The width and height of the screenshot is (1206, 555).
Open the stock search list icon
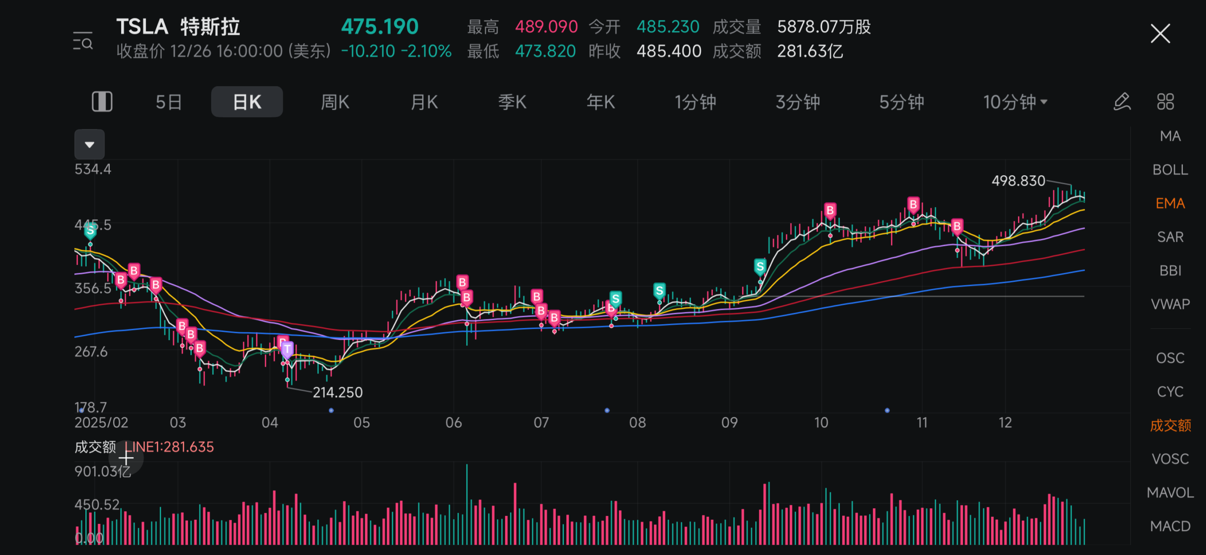coord(83,41)
